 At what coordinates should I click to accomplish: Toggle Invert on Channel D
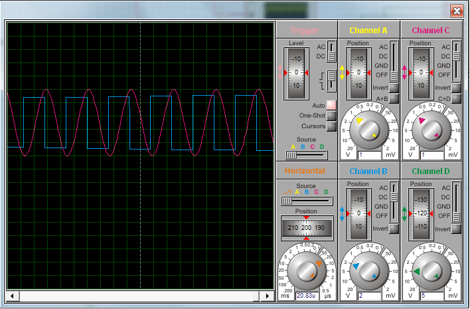tap(456, 229)
